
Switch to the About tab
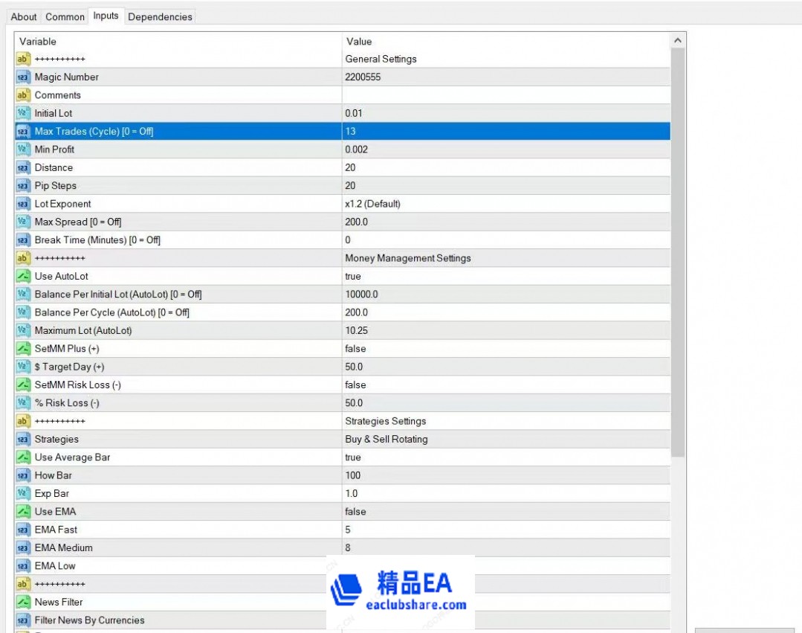click(x=24, y=16)
